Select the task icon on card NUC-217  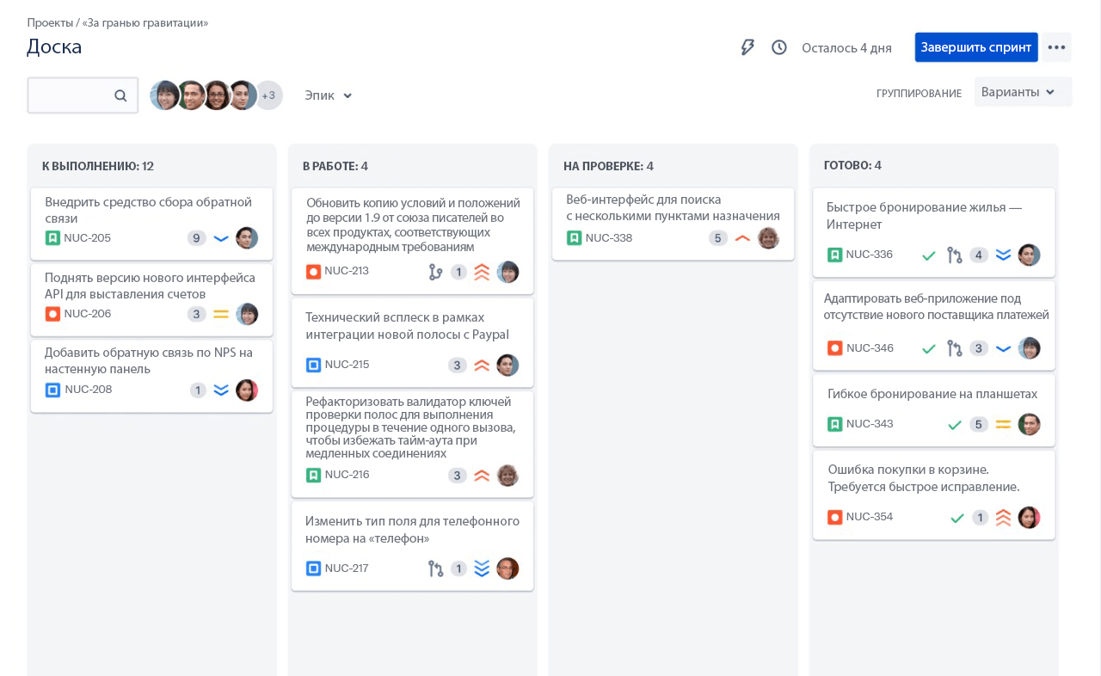pos(314,568)
